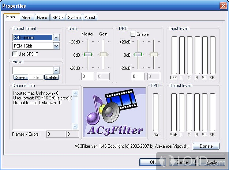Click the Frames count field
Image resolution: width=229 pixels, height=170 pixels.
click(56, 134)
